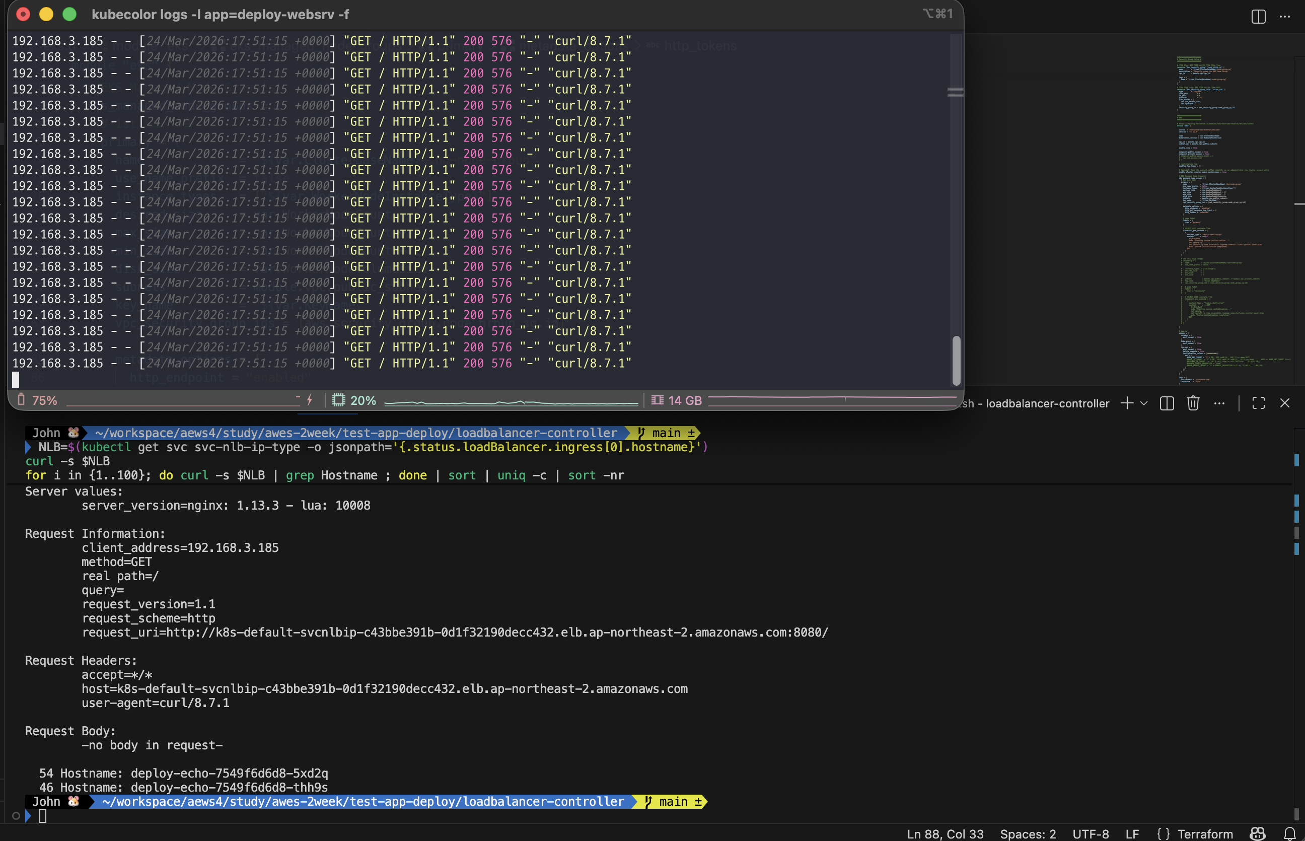Click the 'for i in {1..100}' command line
This screenshot has width=1305, height=841.
325,476
